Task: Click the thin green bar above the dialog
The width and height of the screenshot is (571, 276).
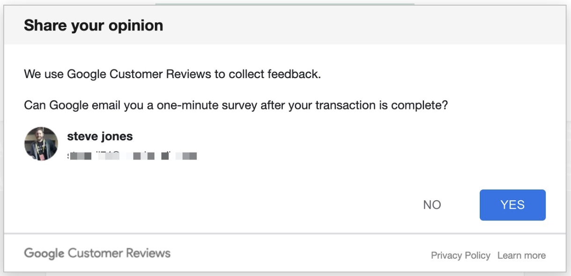Action: pyautogui.click(x=285, y=4)
